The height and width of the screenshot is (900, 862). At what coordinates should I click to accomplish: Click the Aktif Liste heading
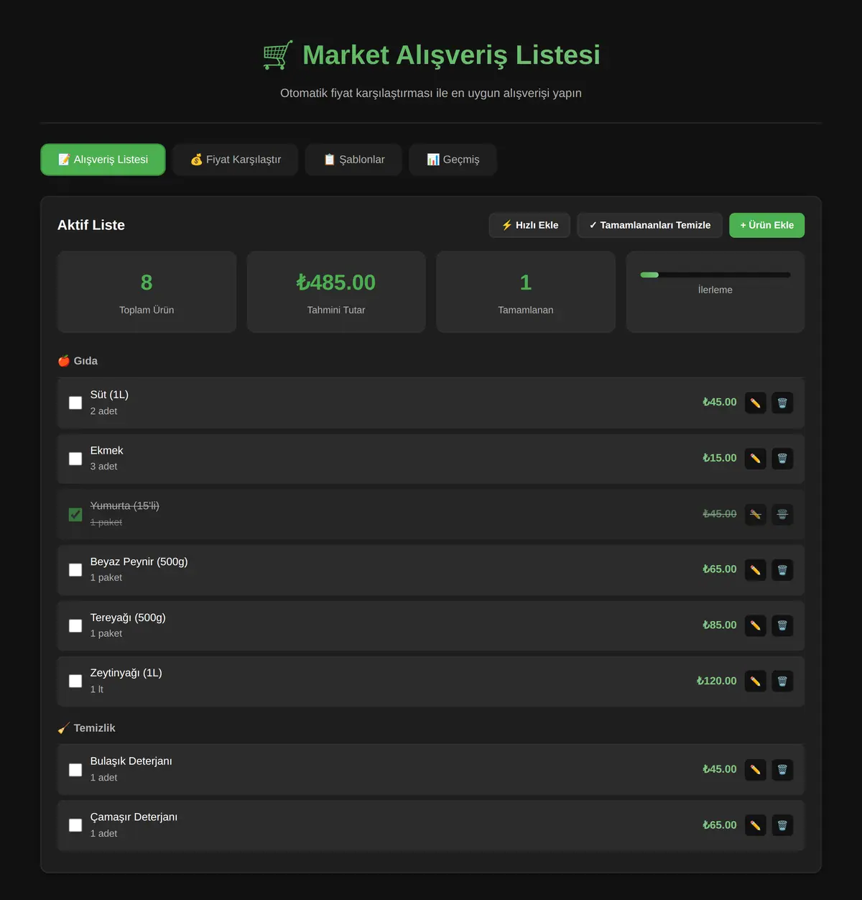coord(91,225)
